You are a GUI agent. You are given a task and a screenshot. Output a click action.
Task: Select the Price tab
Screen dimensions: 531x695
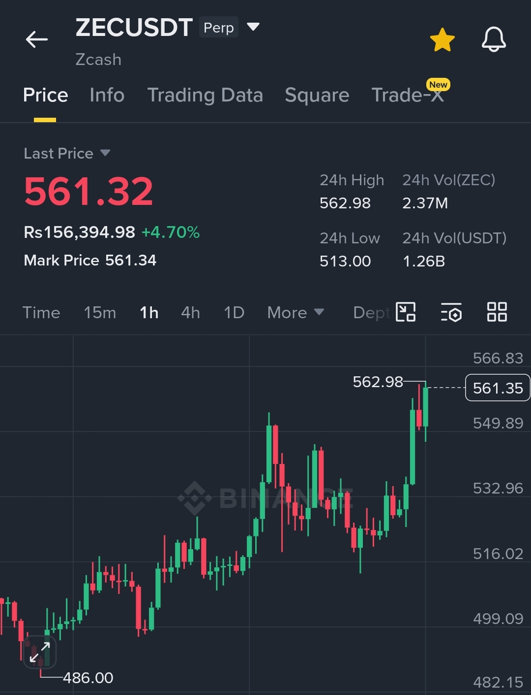pyautogui.click(x=45, y=95)
